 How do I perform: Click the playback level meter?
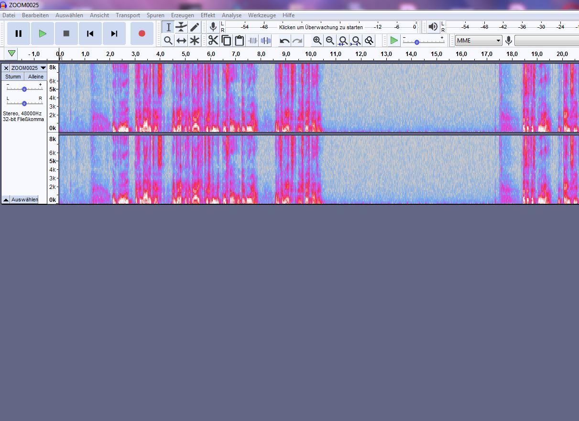tap(512, 27)
